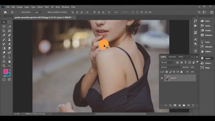Viewport: 215px width, 121px height.
Task: Collapse the Layers panel double arrows
Action: tap(192, 57)
